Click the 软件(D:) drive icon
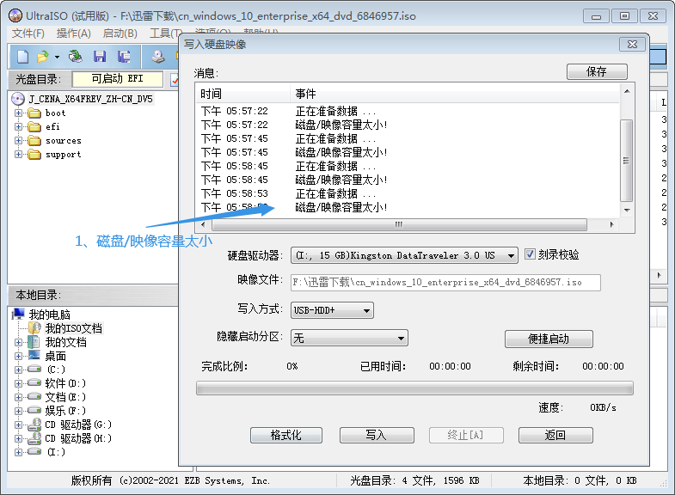The height and width of the screenshot is (495, 675). tap(34, 382)
